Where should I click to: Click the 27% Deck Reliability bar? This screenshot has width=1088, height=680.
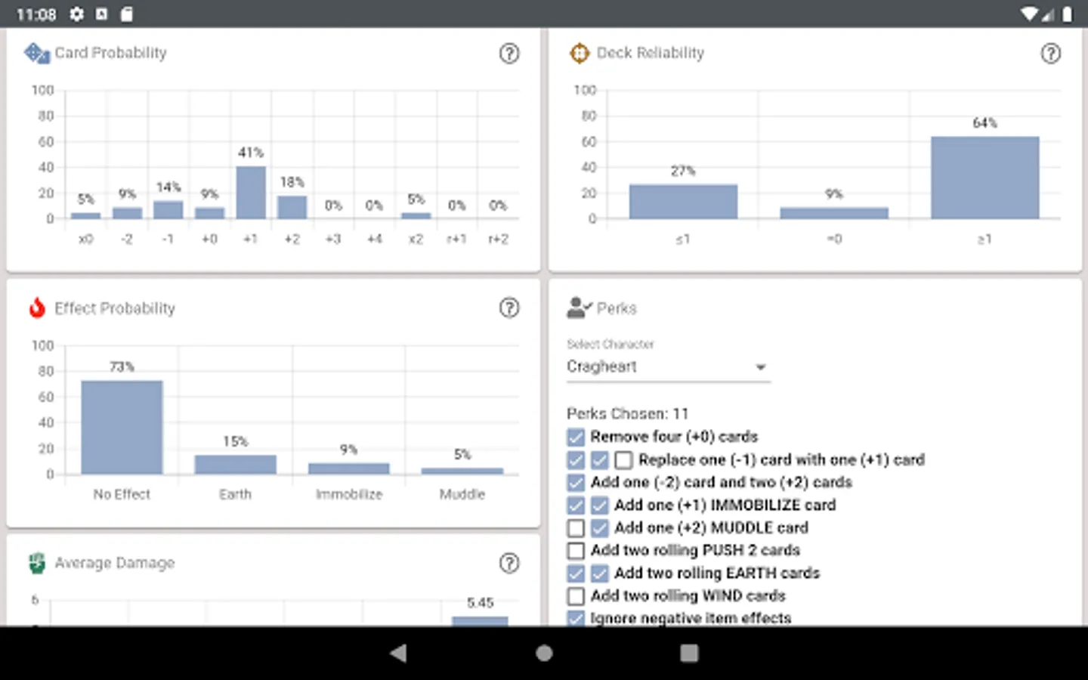683,202
